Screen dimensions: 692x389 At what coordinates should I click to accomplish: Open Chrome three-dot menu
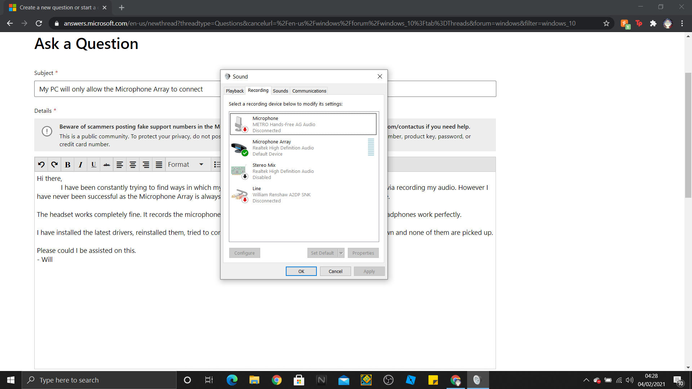pyautogui.click(x=682, y=23)
